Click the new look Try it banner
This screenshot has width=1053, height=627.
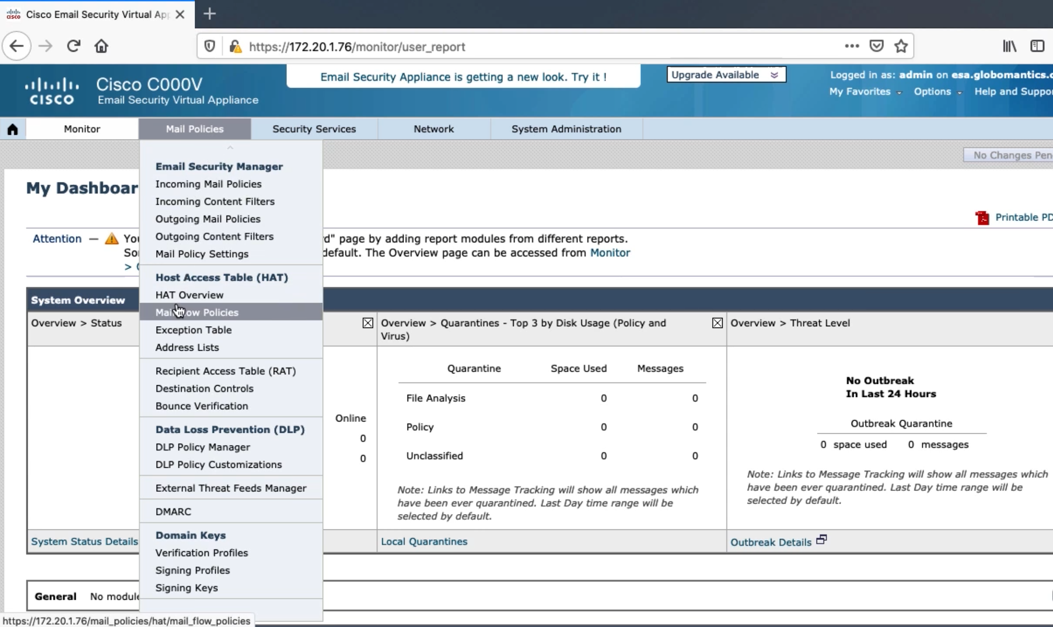[463, 77]
